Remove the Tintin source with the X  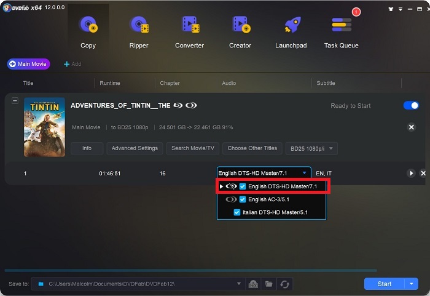[412, 127]
